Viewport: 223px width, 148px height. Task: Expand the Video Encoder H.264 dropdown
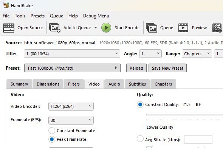(71, 106)
